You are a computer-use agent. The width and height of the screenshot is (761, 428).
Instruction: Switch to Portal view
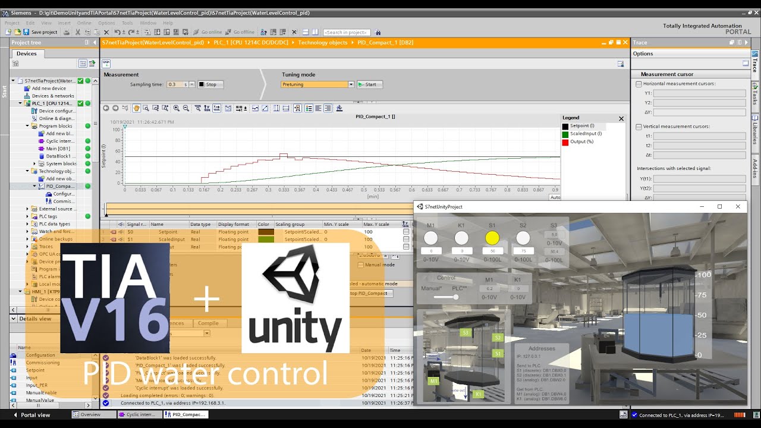click(x=32, y=415)
